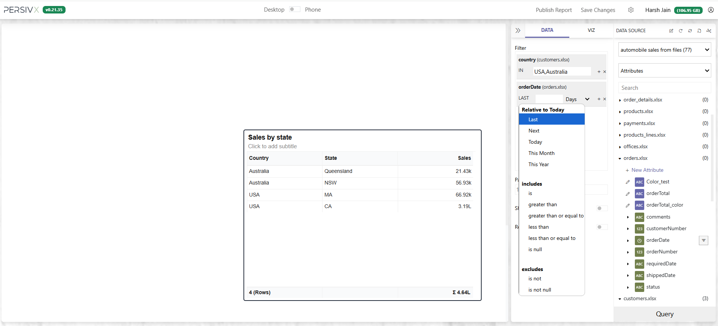The height and width of the screenshot is (326, 718).
Task: Click Save Changes
Action: (x=598, y=10)
